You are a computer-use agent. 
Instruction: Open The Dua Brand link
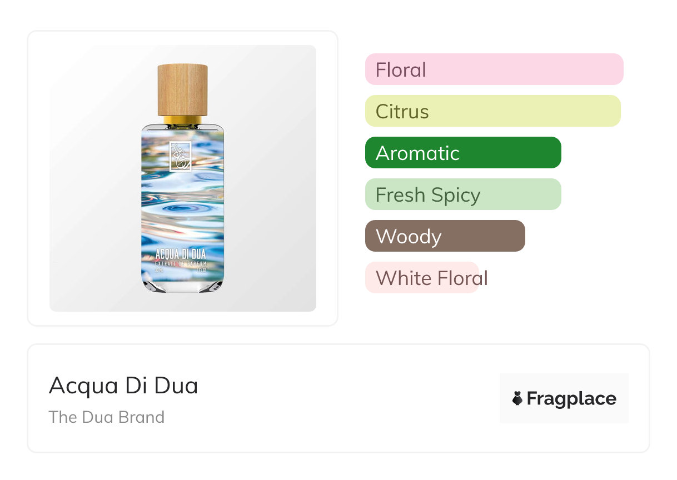coord(107,417)
